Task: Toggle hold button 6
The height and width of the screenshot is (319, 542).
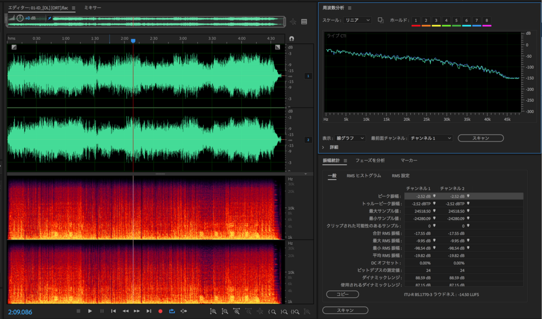Action: tap(466, 21)
